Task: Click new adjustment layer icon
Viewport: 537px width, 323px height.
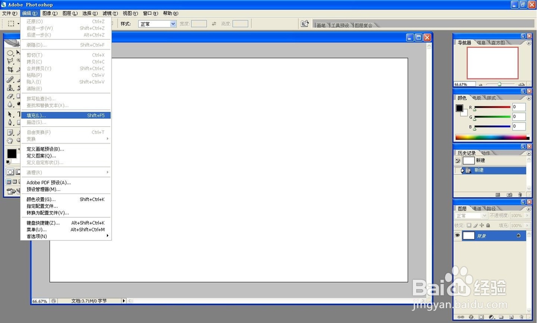Action: (491, 317)
